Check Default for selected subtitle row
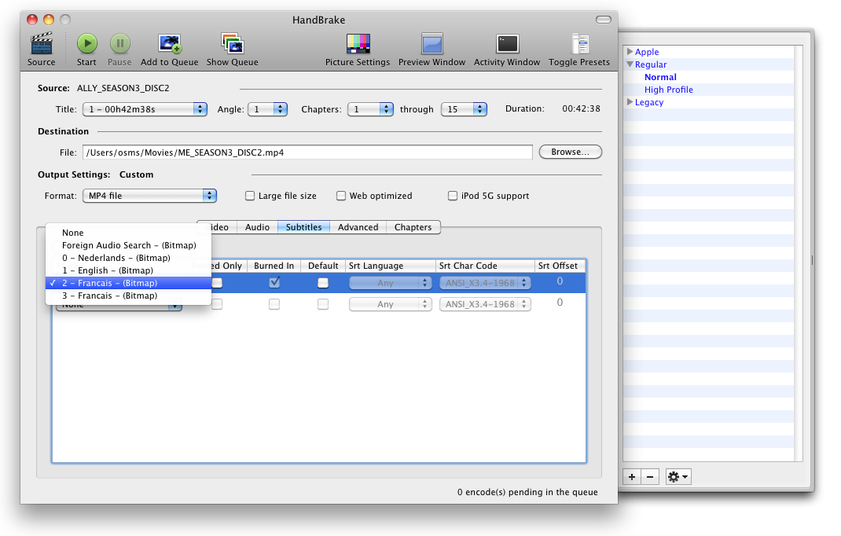 (x=323, y=283)
